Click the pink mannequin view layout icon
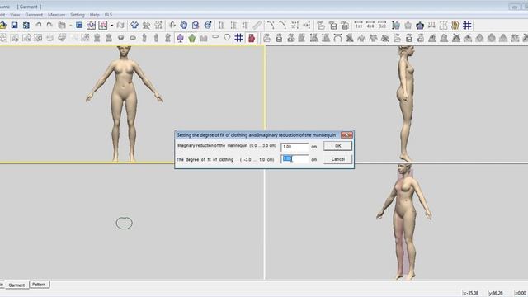 click(x=102, y=26)
